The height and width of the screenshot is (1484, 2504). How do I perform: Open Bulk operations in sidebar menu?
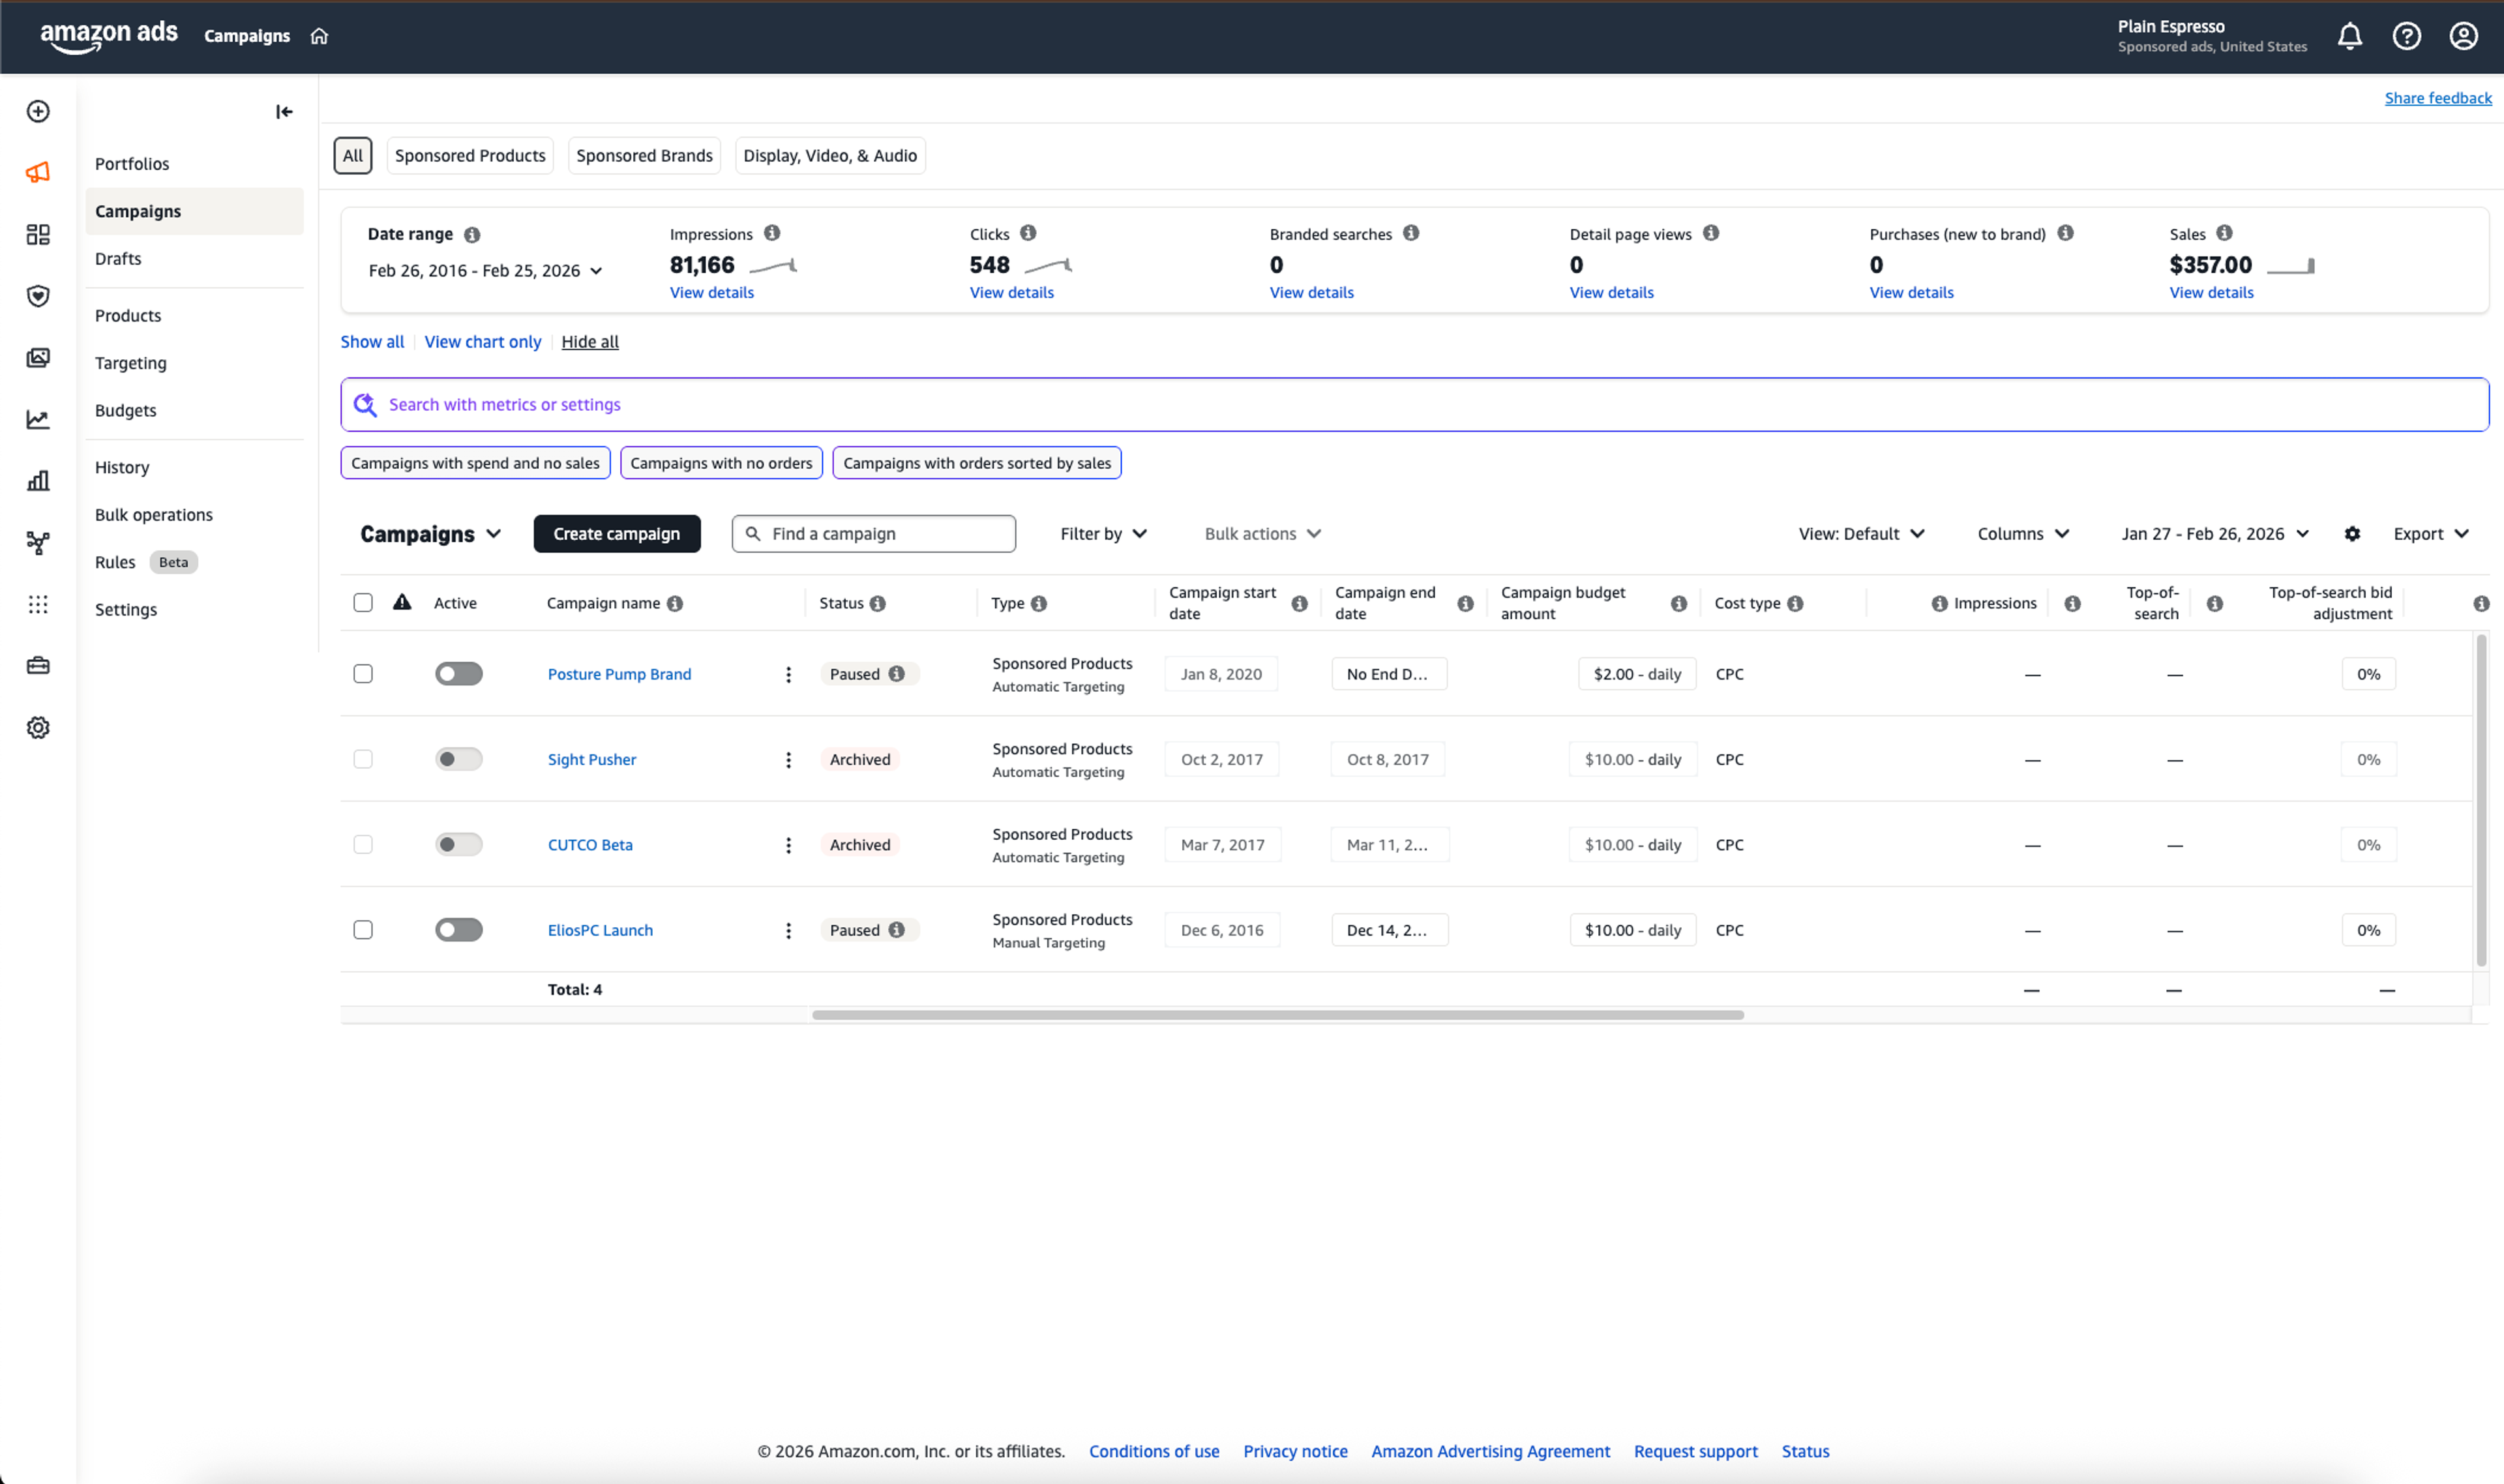pos(154,515)
